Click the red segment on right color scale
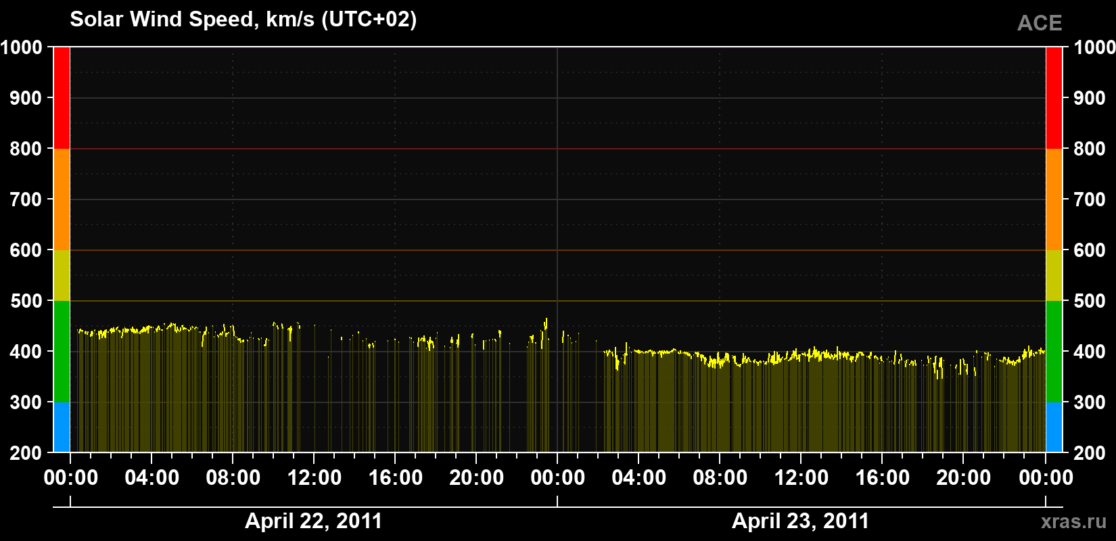The image size is (1116, 541). click(x=1054, y=98)
